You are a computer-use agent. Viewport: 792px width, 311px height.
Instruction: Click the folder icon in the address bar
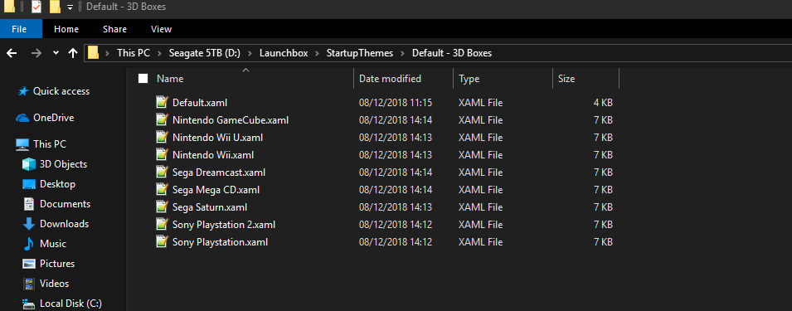(93, 53)
